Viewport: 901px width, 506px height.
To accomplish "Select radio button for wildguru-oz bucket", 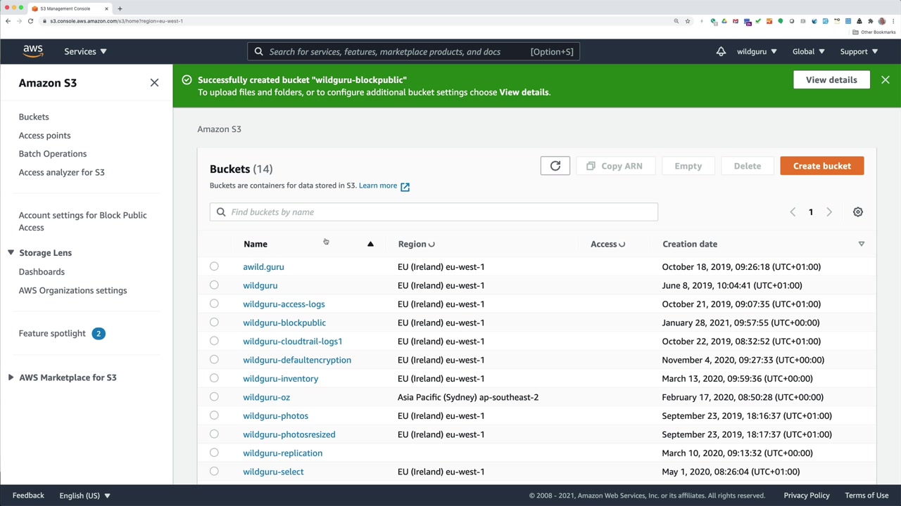I will point(214,397).
